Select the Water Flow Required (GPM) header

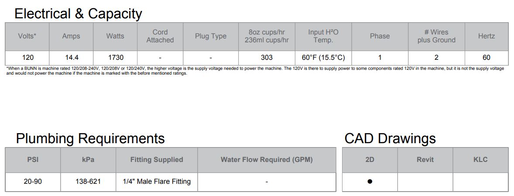click(x=267, y=160)
